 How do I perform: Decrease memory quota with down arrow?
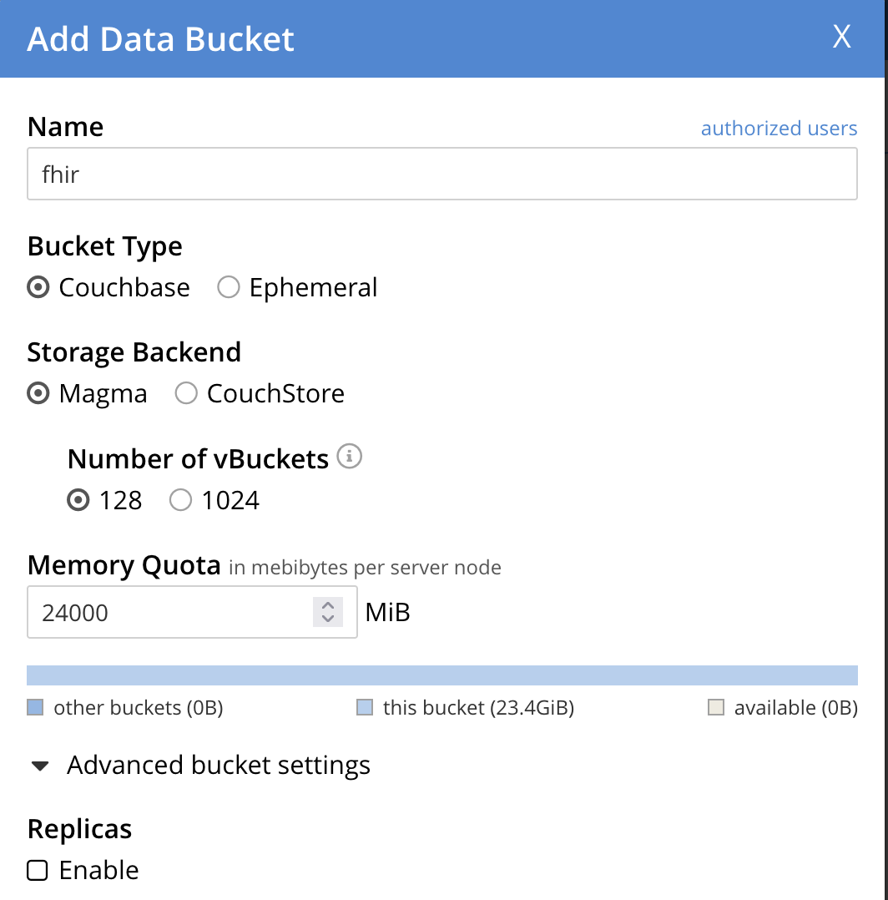tap(328, 619)
